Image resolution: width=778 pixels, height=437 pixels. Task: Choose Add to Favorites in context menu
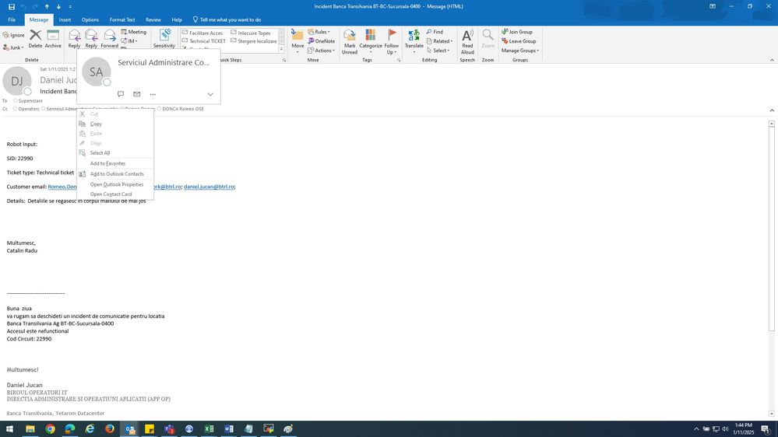coord(115,163)
